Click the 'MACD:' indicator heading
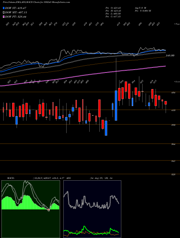 point(10,178)
